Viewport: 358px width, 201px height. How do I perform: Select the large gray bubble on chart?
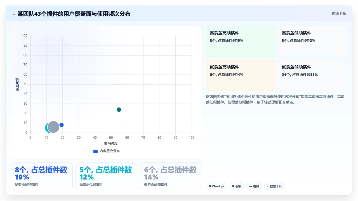(53, 127)
